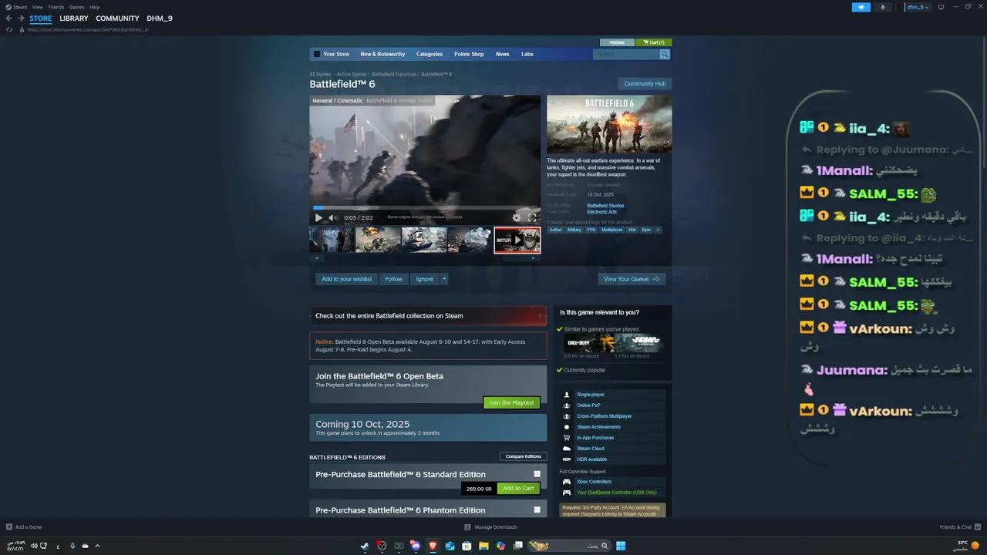Open New & Noteworthy menu
The width and height of the screenshot is (987, 555).
coord(382,54)
